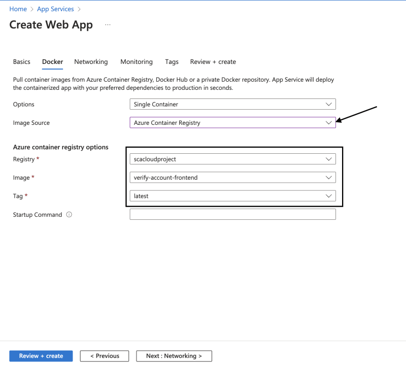Image resolution: width=406 pixels, height=371 pixels.
Task: Expand the Options dropdown showing Single Container
Action: [x=233, y=104]
